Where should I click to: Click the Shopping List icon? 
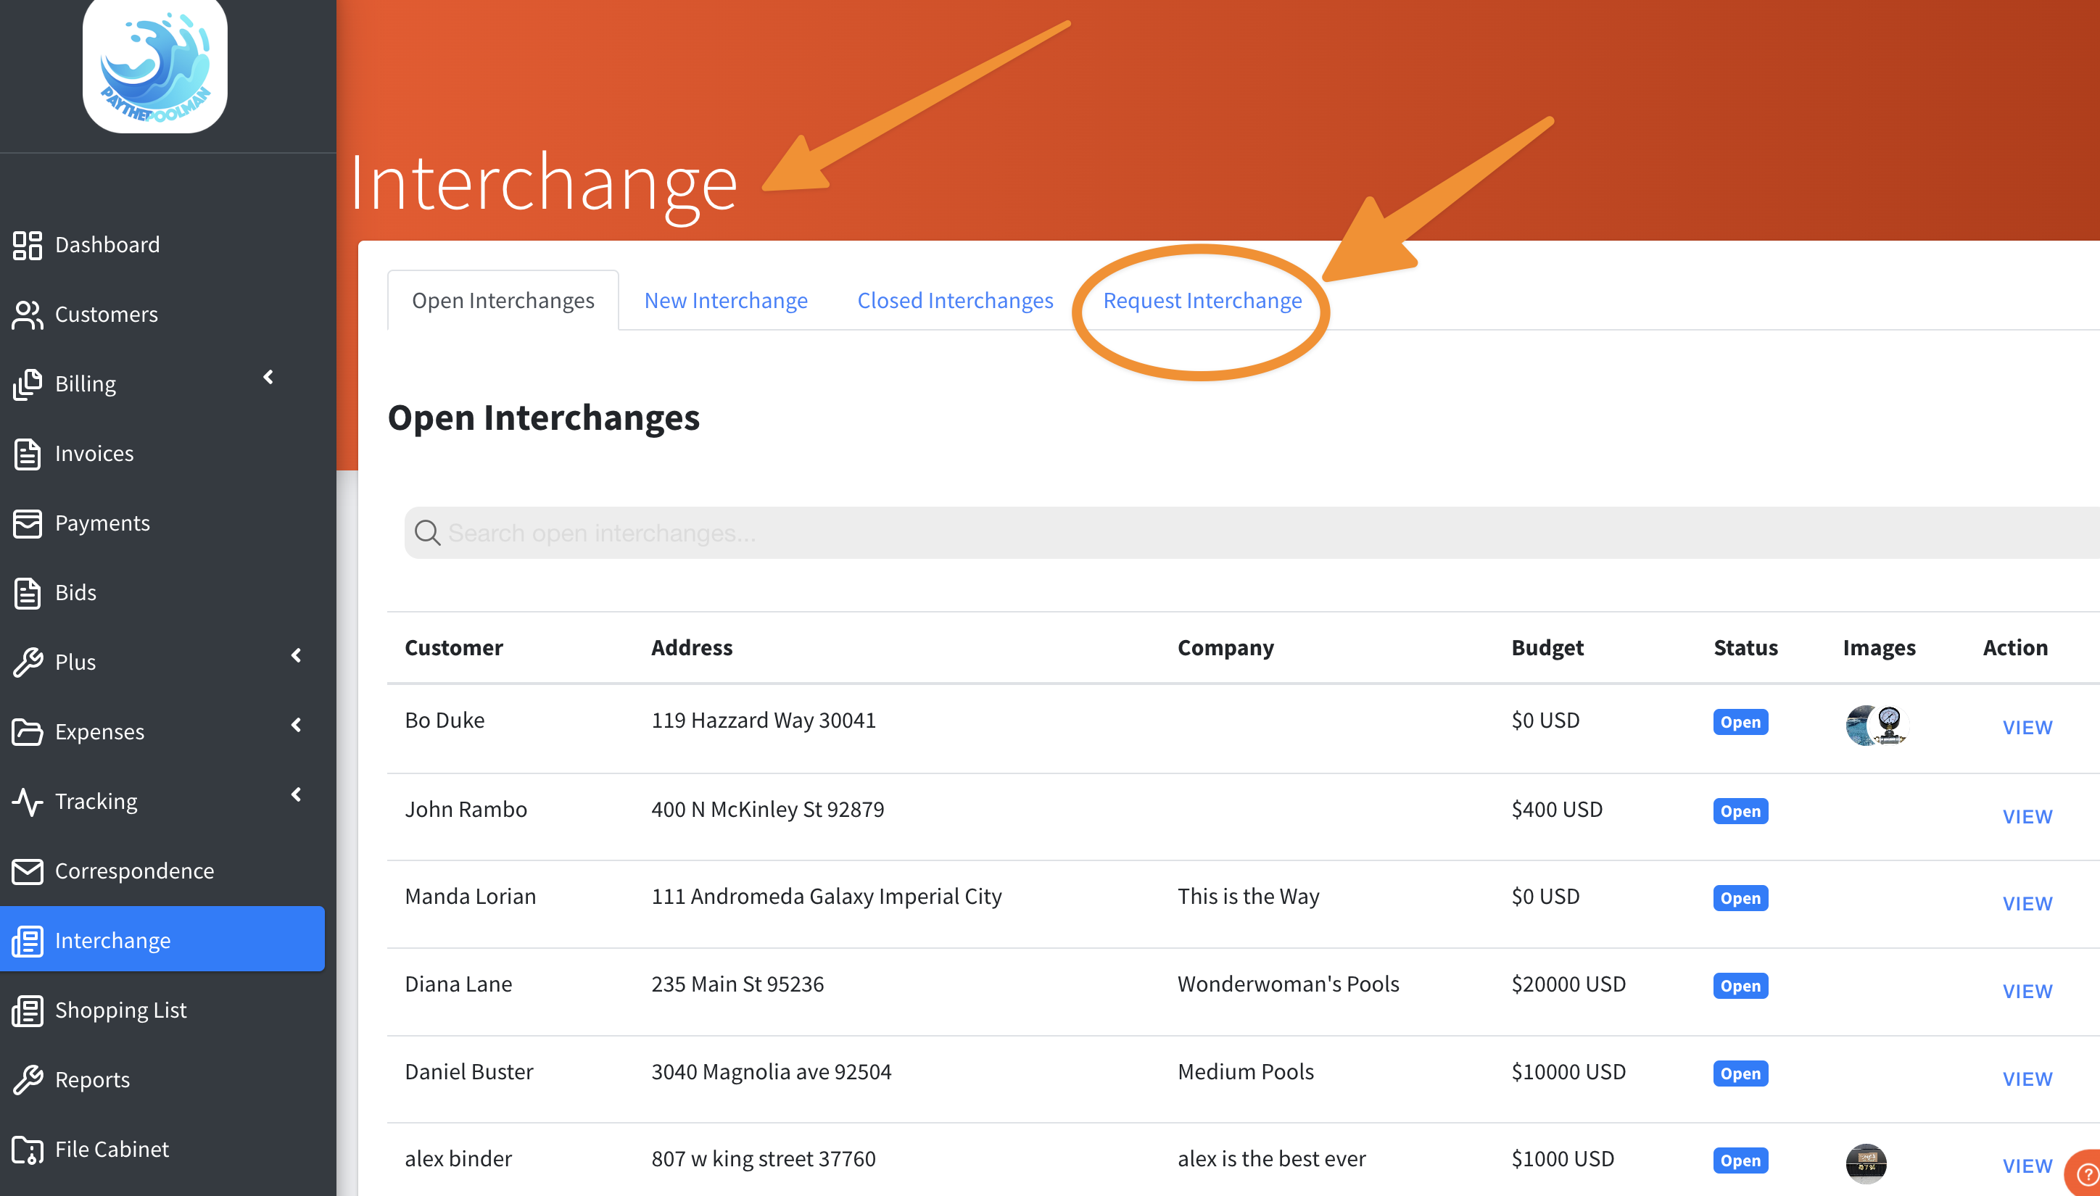pos(27,1010)
